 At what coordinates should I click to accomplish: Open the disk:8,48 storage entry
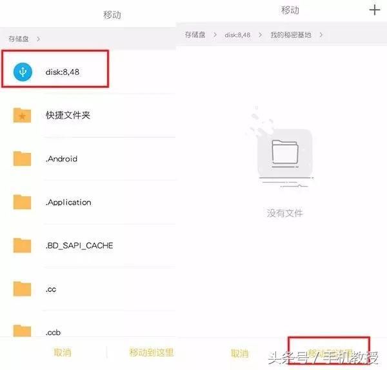tap(72, 72)
